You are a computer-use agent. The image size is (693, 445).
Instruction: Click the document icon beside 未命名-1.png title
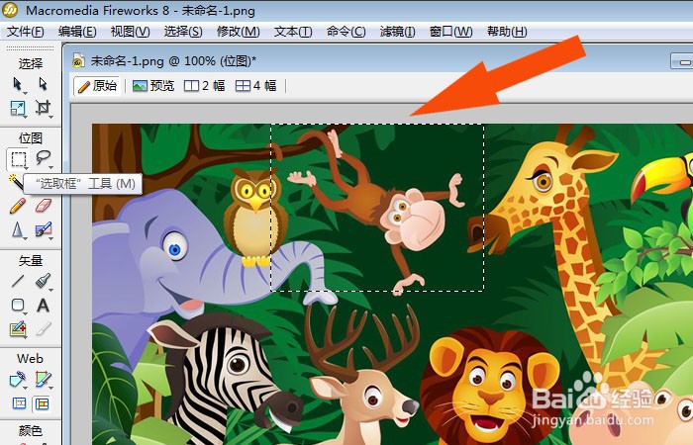78,61
